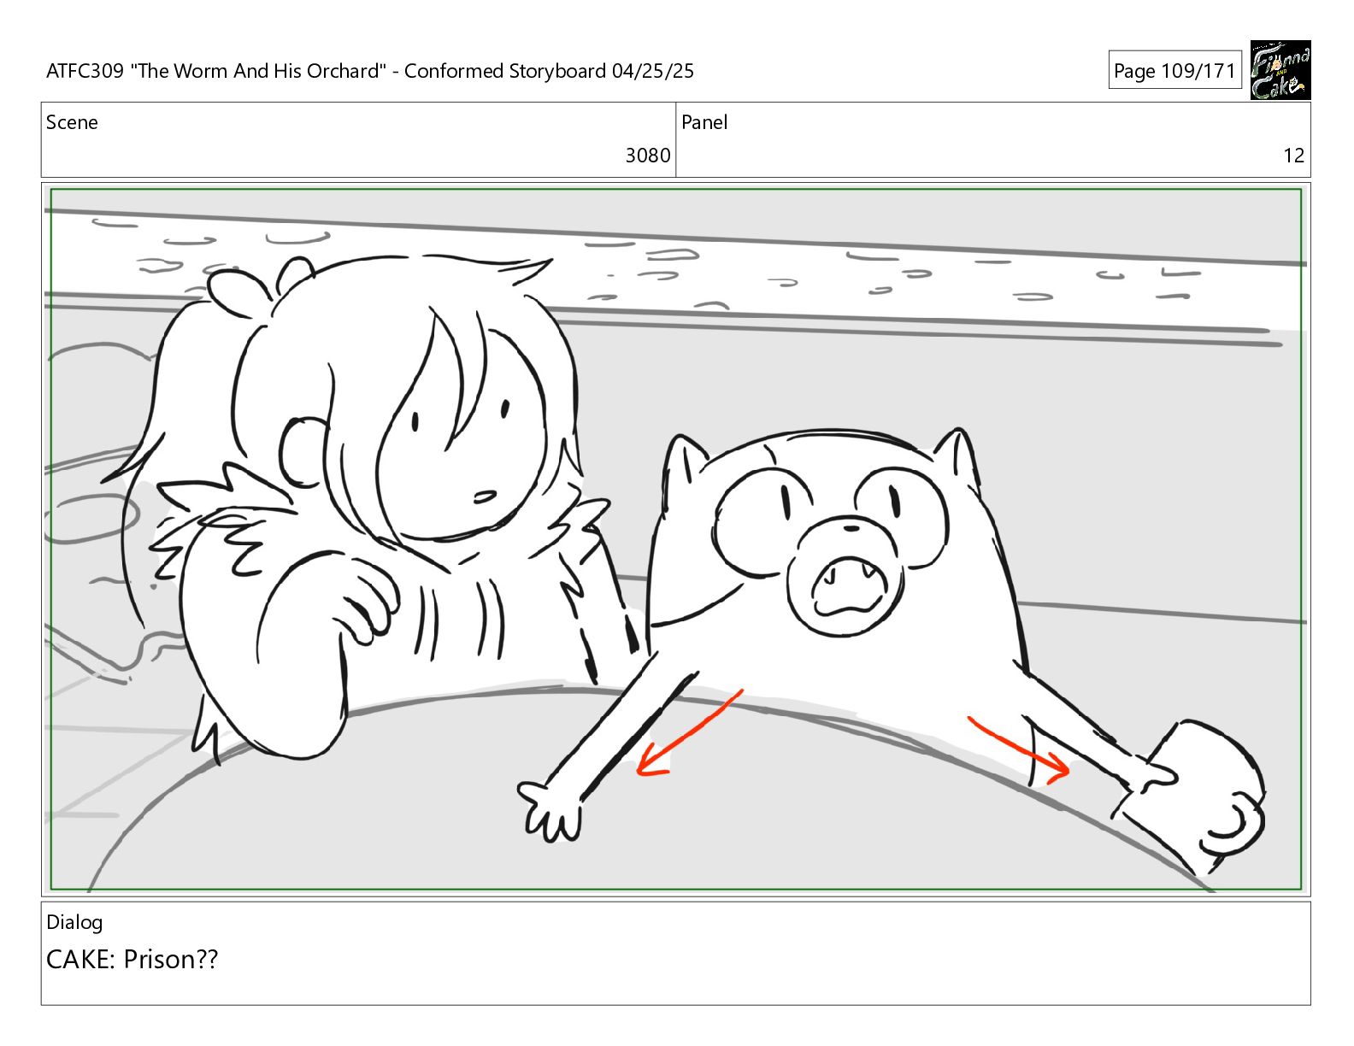Click the Panel label
Viewport: 1354px width, 1046px height.
coord(704,122)
